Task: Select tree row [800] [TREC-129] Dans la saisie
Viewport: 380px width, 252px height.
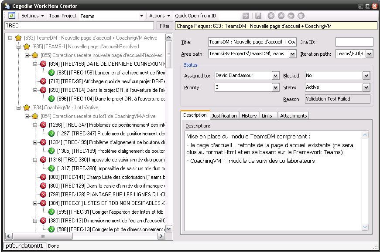Action: click(x=106, y=186)
